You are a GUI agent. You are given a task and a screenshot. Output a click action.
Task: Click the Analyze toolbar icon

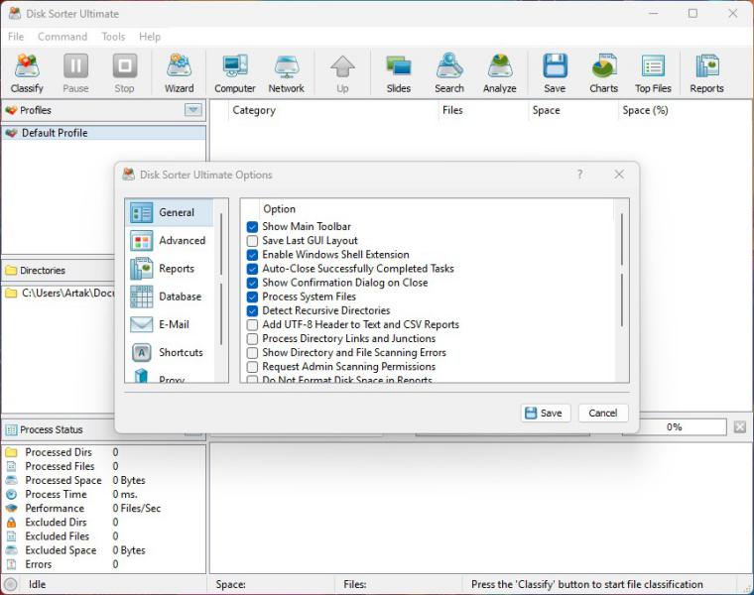pos(499,73)
